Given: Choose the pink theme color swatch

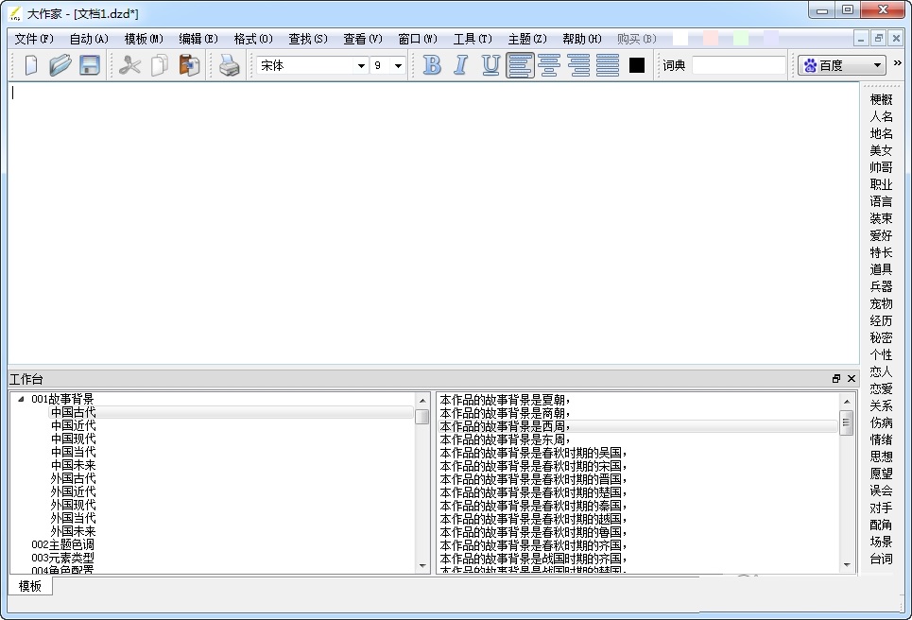Looking at the screenshot, I should (710, 39).
